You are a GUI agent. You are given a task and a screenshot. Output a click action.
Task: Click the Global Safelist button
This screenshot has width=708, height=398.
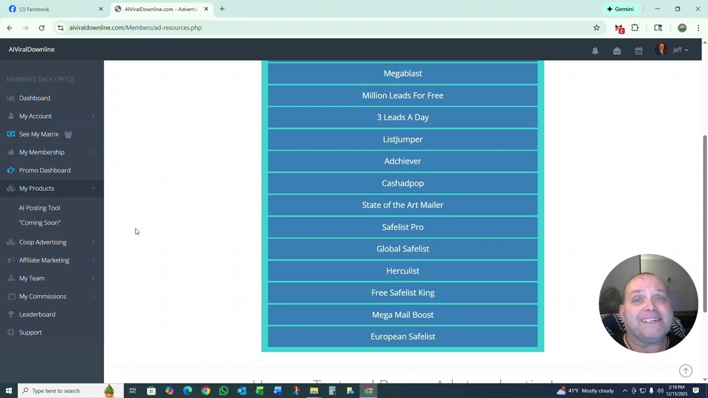(403, 249)
